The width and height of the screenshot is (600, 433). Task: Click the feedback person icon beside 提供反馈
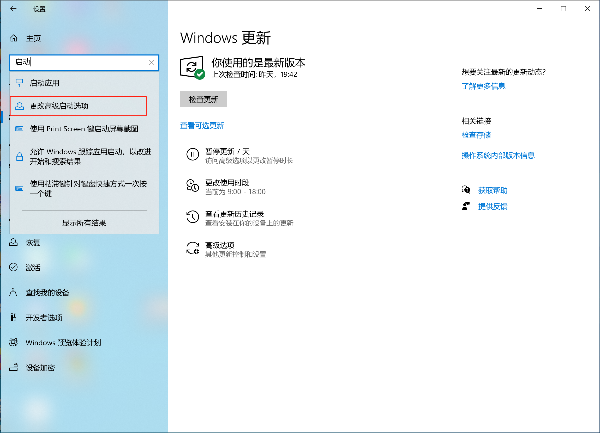click(466, 206)
